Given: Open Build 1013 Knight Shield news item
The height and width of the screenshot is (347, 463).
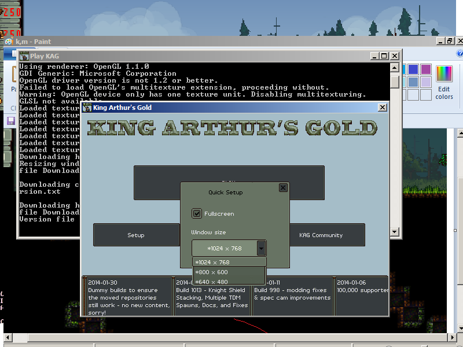Looking at the screenshot, I should click(x=212, y=297).
